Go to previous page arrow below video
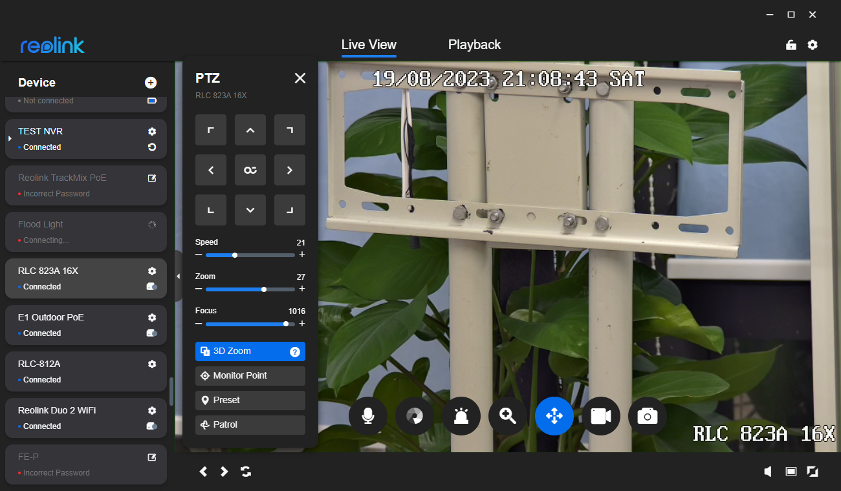This screenshot has width=841, height=491. tap(203, 472)
